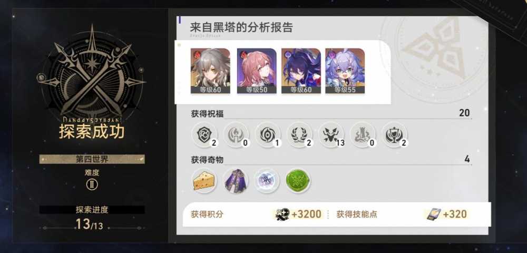Click the difficulty II circle badge

tap(92, 184)
